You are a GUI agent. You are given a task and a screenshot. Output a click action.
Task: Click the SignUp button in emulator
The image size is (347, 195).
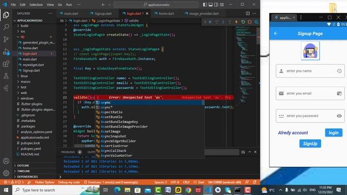(x=310, y=144)
